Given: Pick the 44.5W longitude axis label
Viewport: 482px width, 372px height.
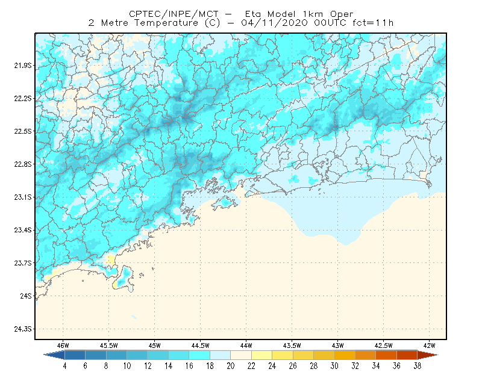Looking at the screenshot, I should tap(201, 346).
